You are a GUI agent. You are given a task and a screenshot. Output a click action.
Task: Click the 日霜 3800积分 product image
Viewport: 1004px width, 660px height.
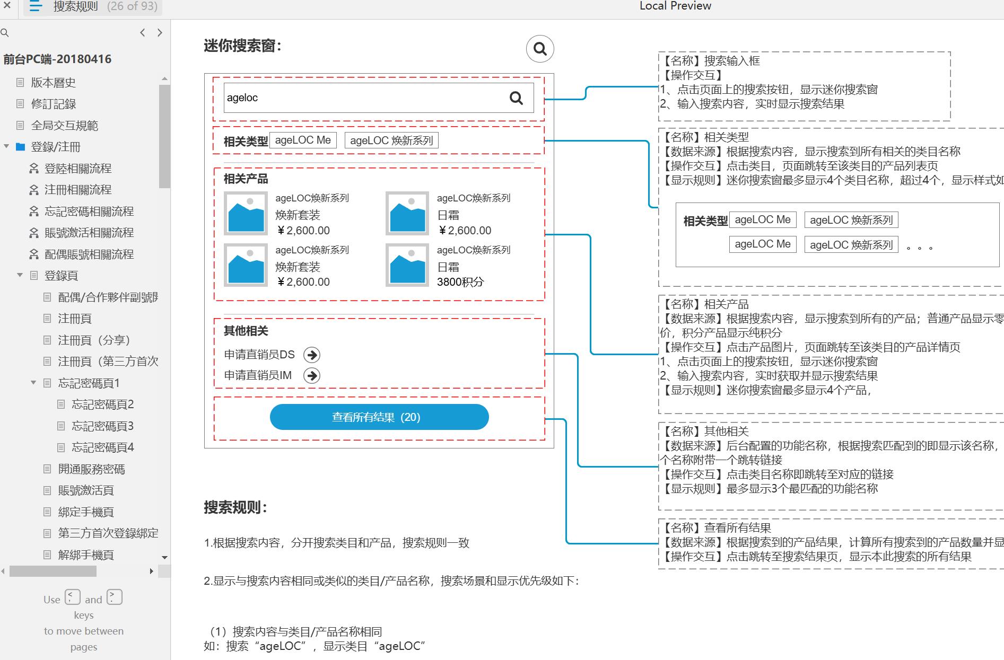tap(407, 265)
